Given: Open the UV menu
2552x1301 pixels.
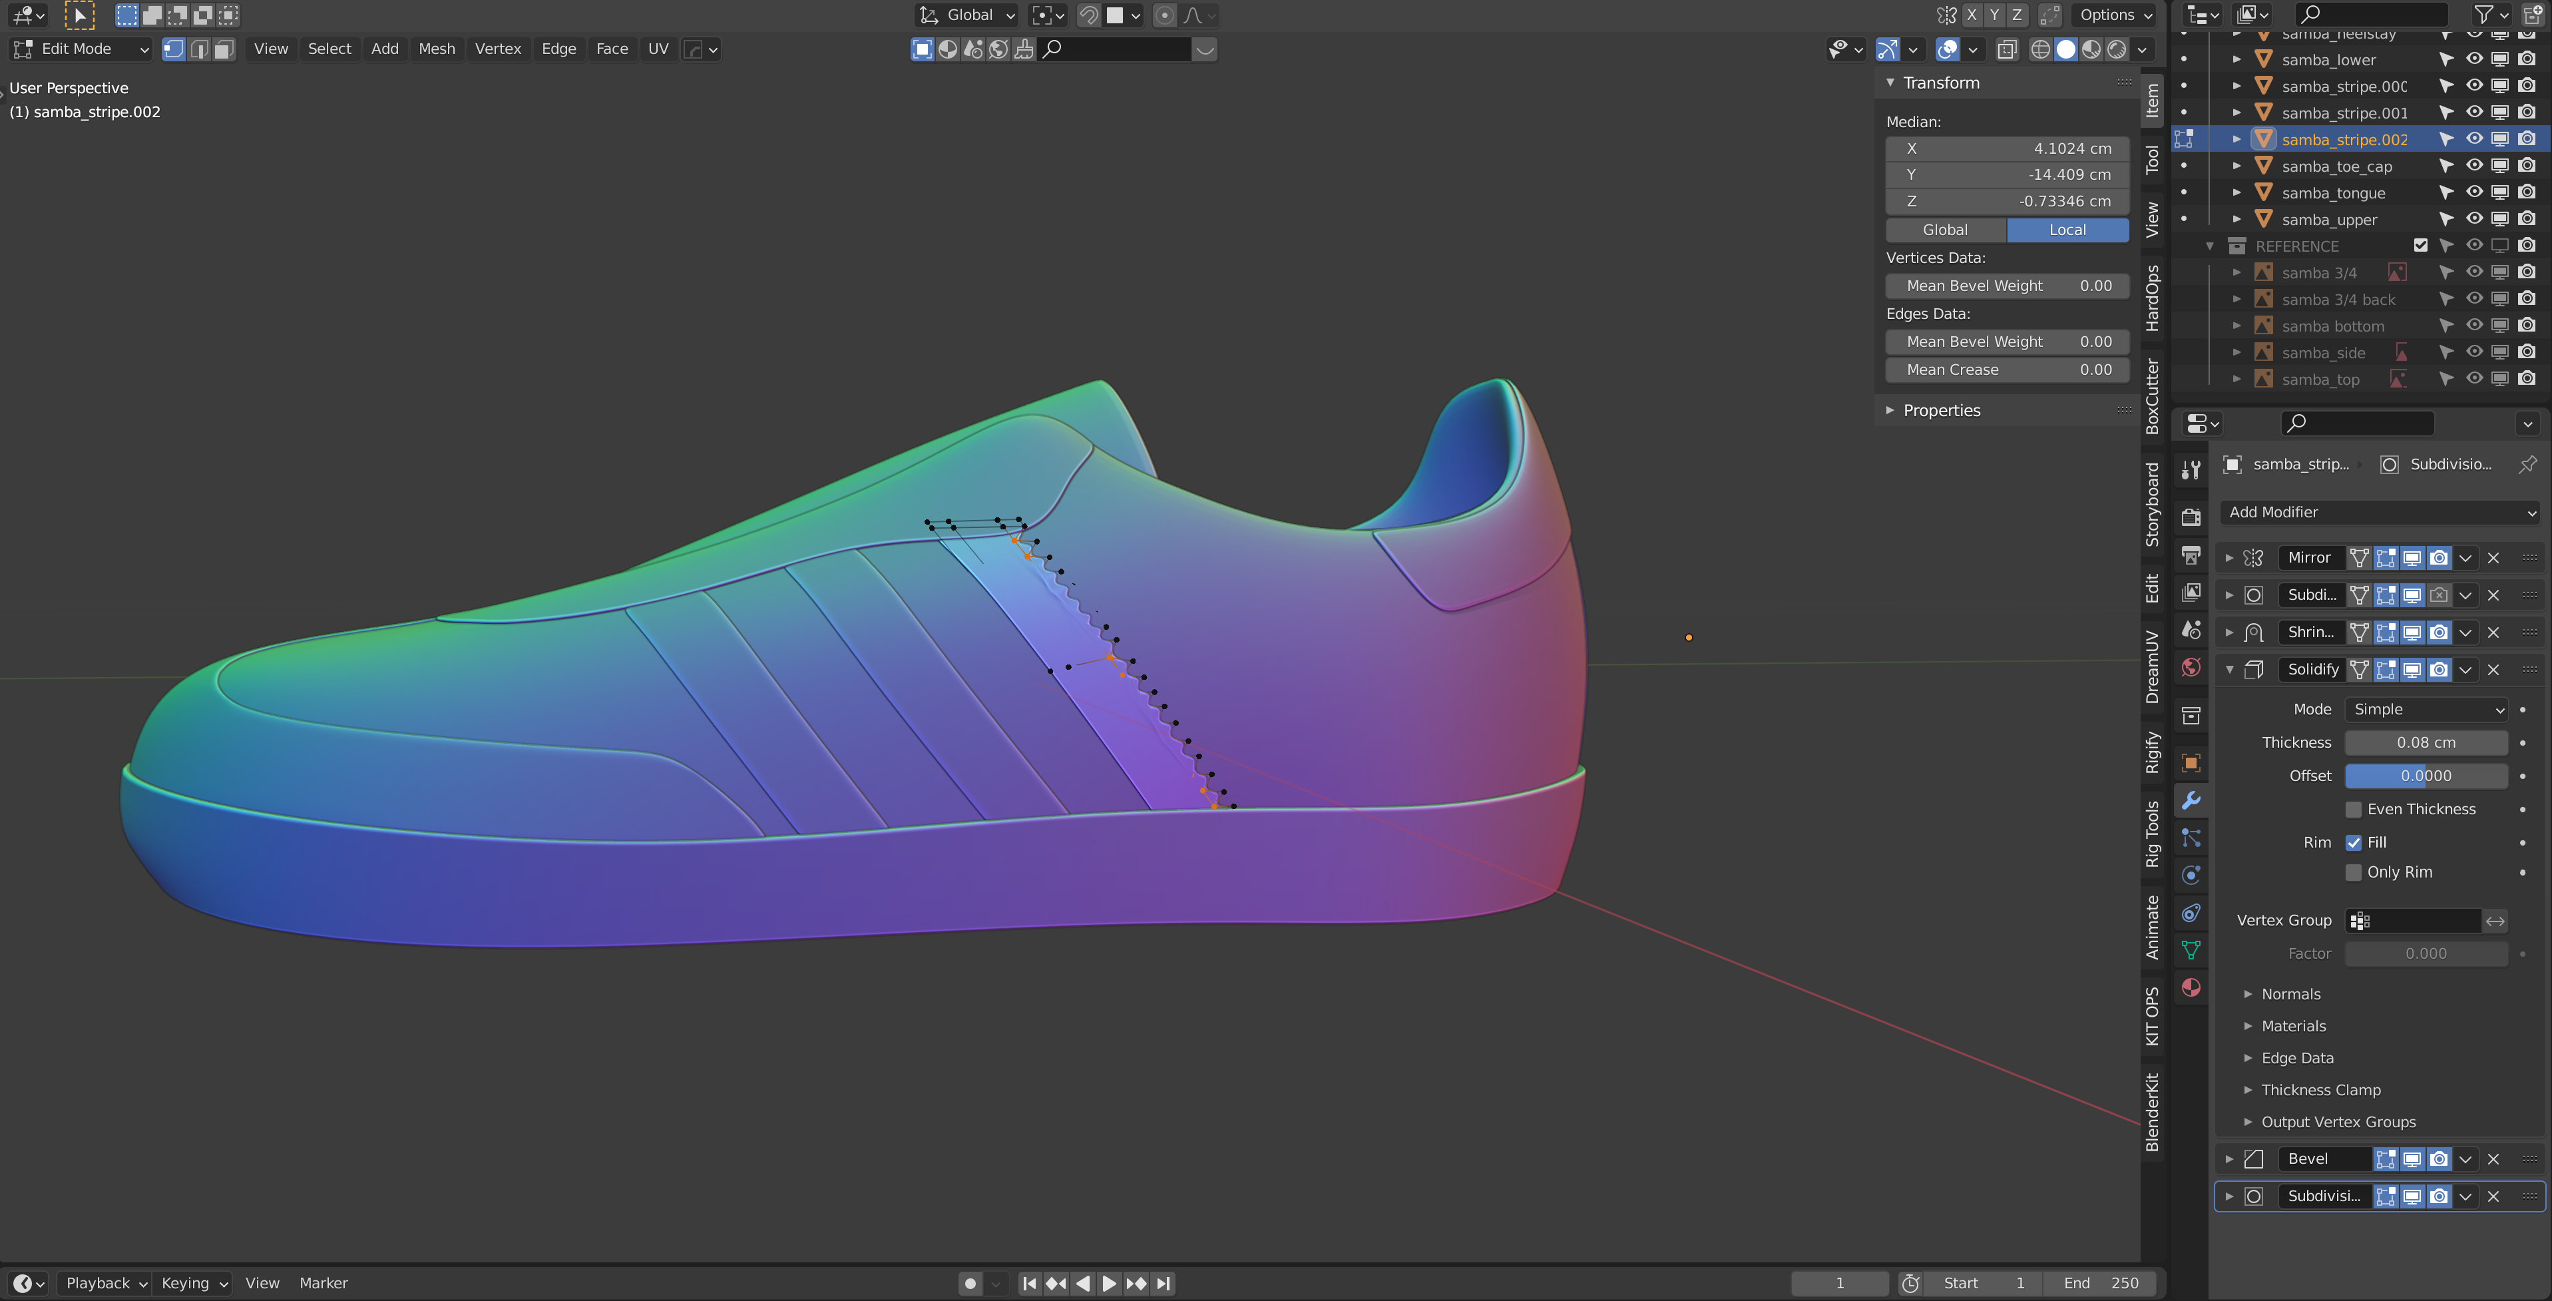Looking at the screenshot, I should [658, 49].
